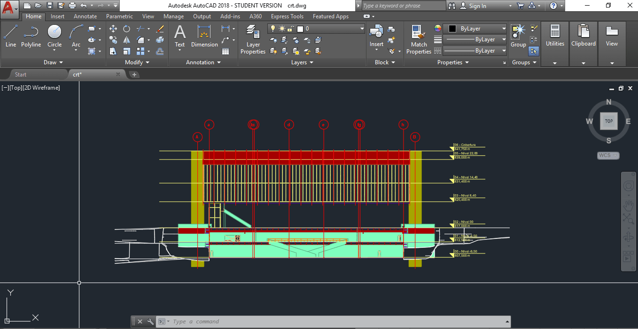
Task: Click the Mirror tool icon
Action: point(126,40)
